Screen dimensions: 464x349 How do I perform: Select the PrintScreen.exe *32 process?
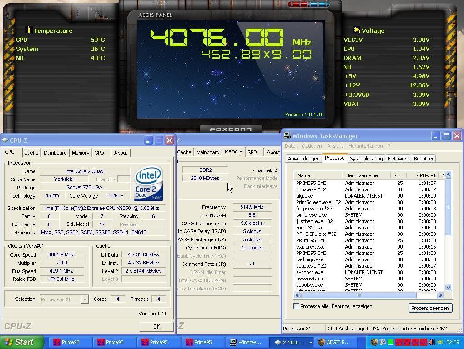(x=369, y=202)
